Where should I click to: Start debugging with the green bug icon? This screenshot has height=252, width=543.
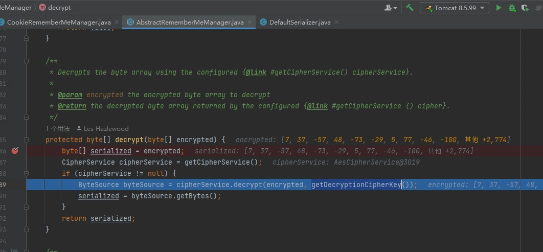tap(512, 8)
